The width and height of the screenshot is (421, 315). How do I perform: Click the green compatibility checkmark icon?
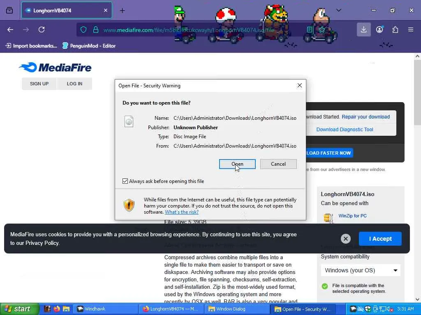click(325, 286)
